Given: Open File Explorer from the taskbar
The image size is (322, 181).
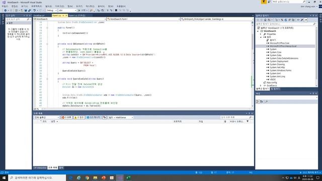Looking at the screenshot, I should (x=95, y=177).
